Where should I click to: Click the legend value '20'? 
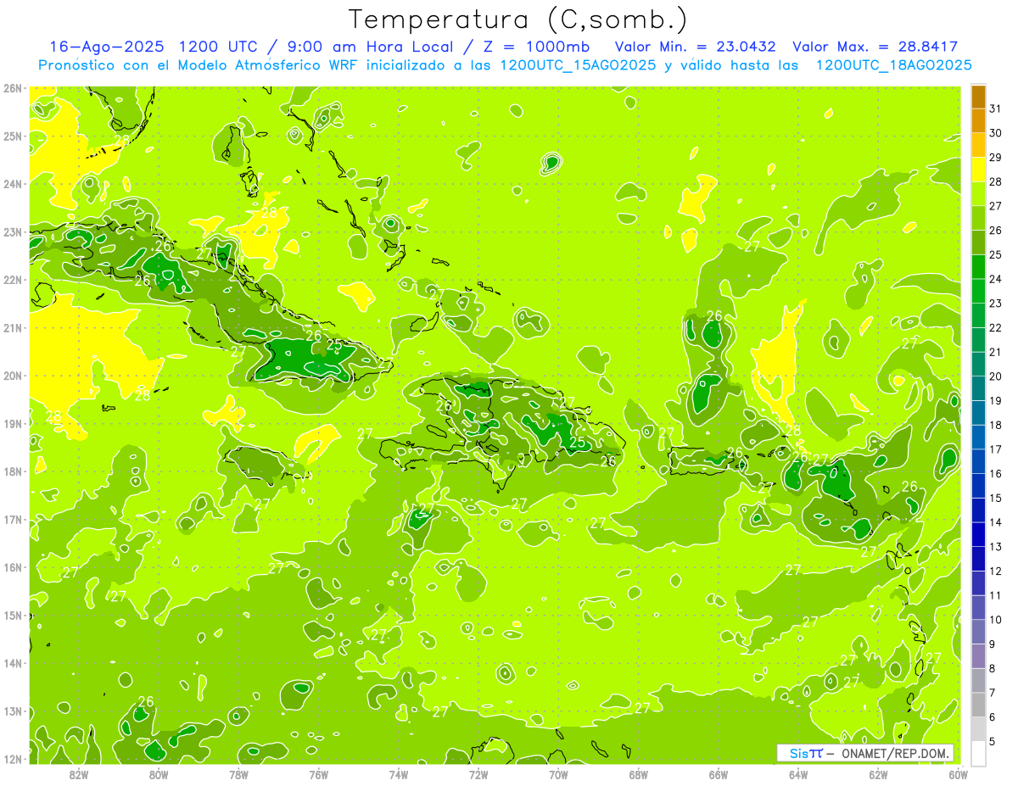pos(996,376)
